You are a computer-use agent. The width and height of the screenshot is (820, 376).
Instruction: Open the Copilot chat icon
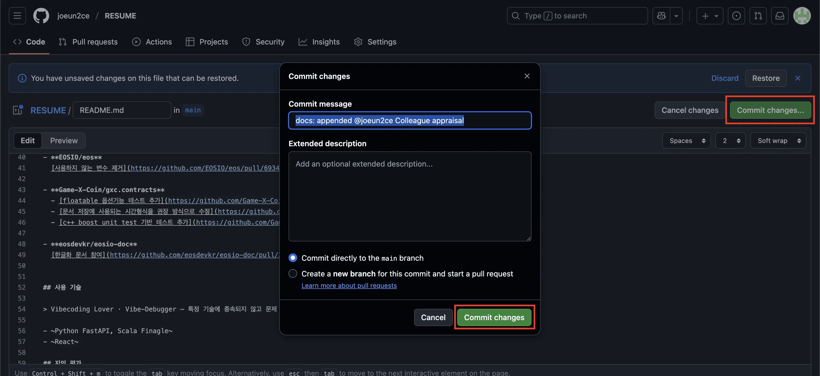click(661, 16)
